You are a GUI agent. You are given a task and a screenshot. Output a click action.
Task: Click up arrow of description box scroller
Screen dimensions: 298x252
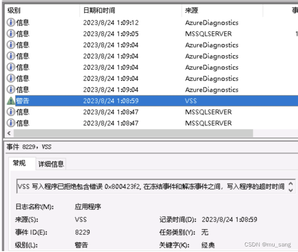(x=291, y=183)
